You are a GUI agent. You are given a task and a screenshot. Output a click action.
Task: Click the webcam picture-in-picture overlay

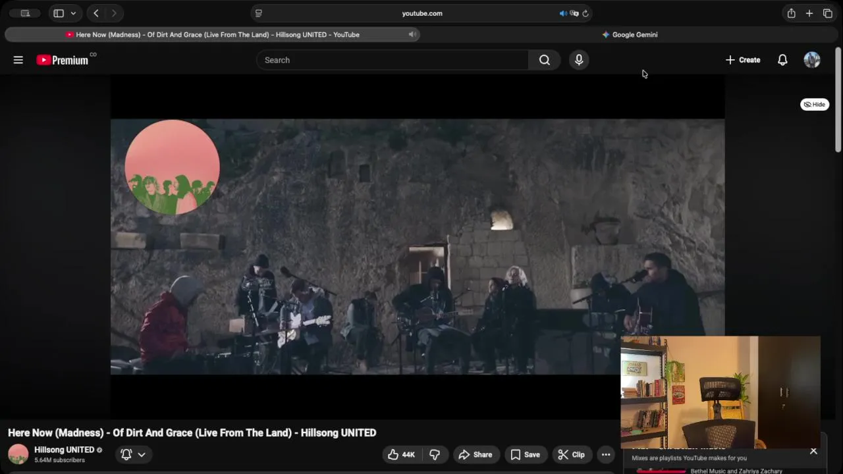coord(721,393)
